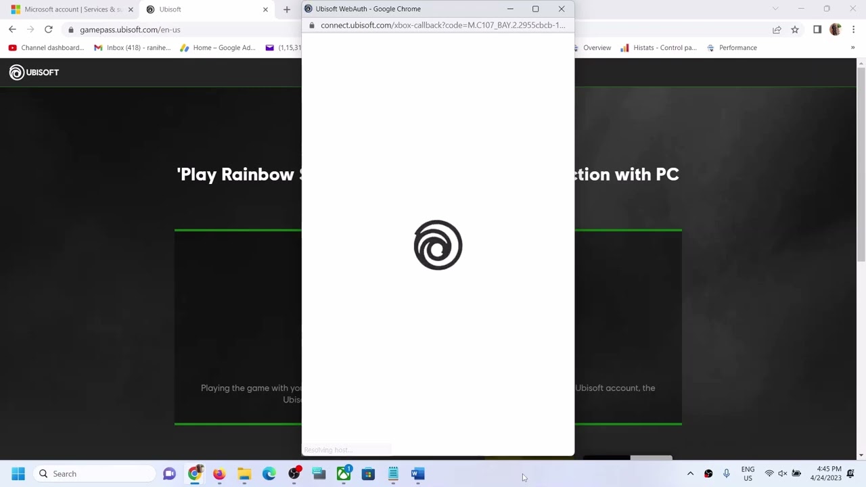Go back using browser back arrow

[12, 30]
